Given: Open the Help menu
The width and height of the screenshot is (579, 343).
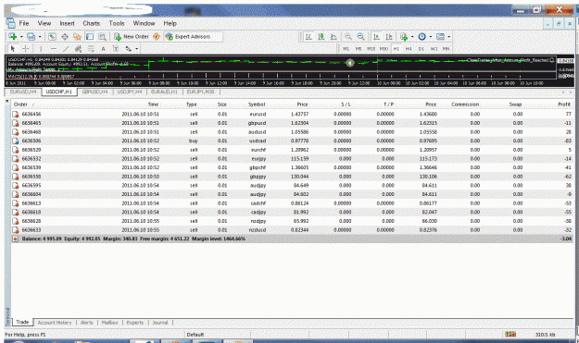Looking at the screenshot, I should (x=170, y=23).
